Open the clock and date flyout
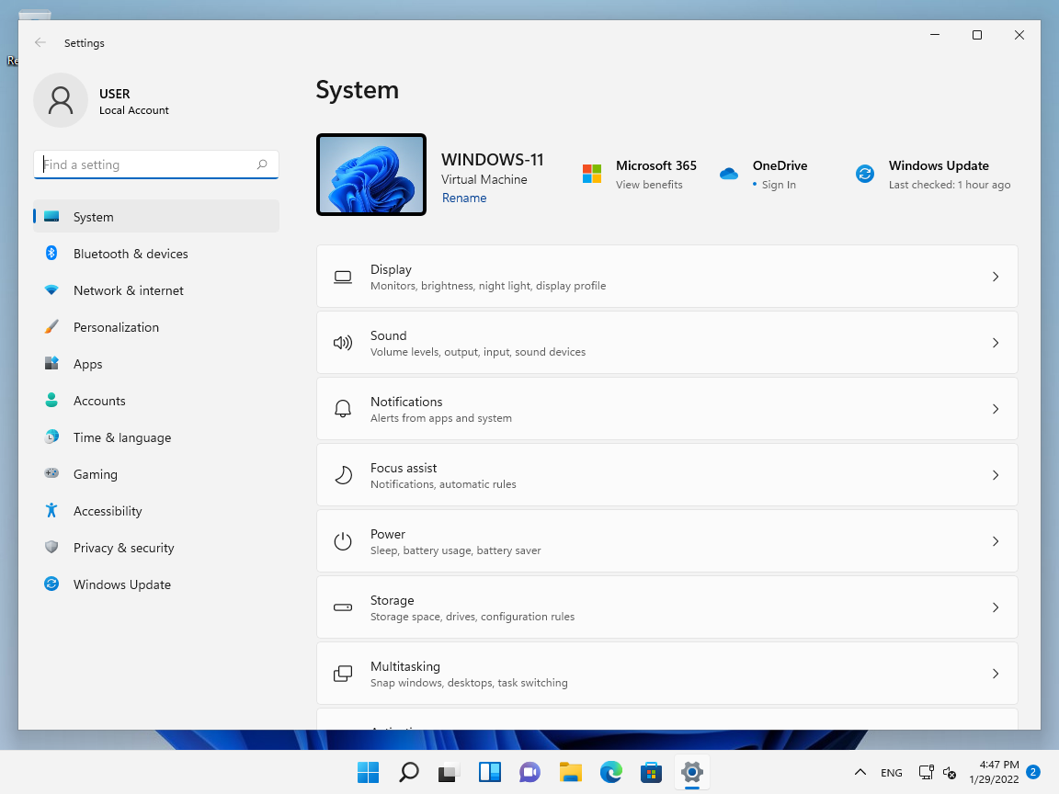 pos(994,772)
